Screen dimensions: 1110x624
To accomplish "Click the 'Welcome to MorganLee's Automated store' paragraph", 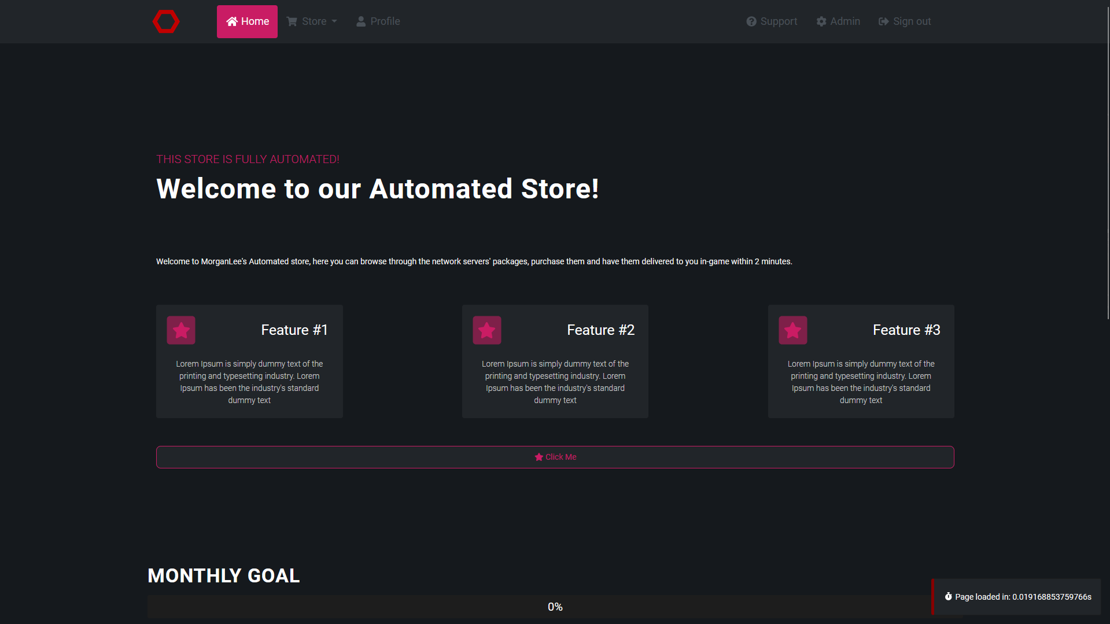I will [474, 261].
